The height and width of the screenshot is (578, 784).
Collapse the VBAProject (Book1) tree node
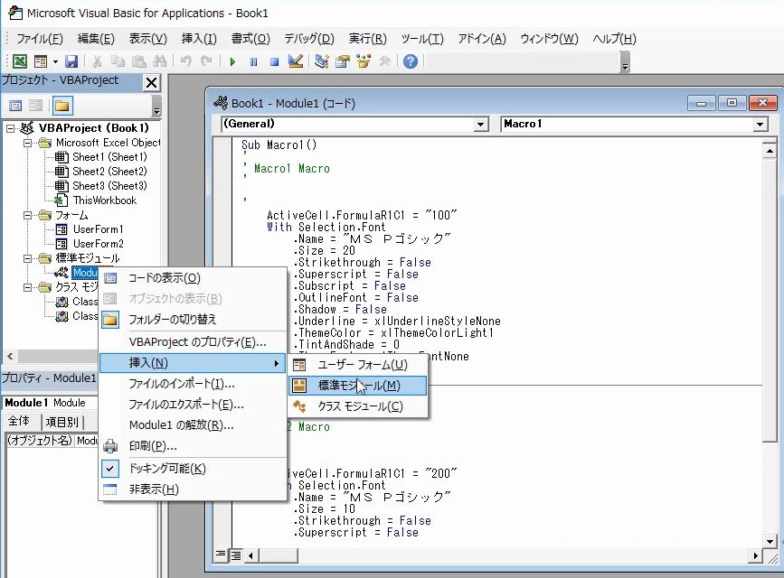click(10, 128)
